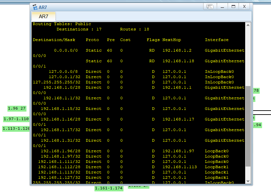Click destination 192.168.1.17/32

61,130
